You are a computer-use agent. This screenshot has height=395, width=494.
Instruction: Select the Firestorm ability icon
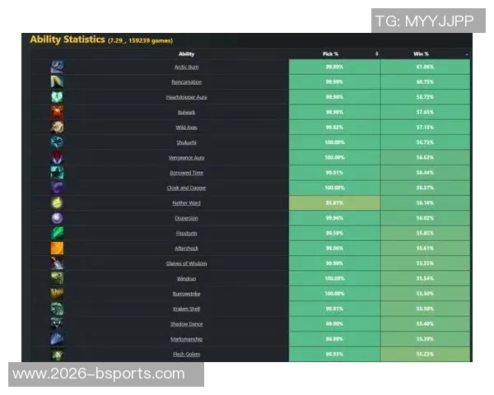(57, 233)
